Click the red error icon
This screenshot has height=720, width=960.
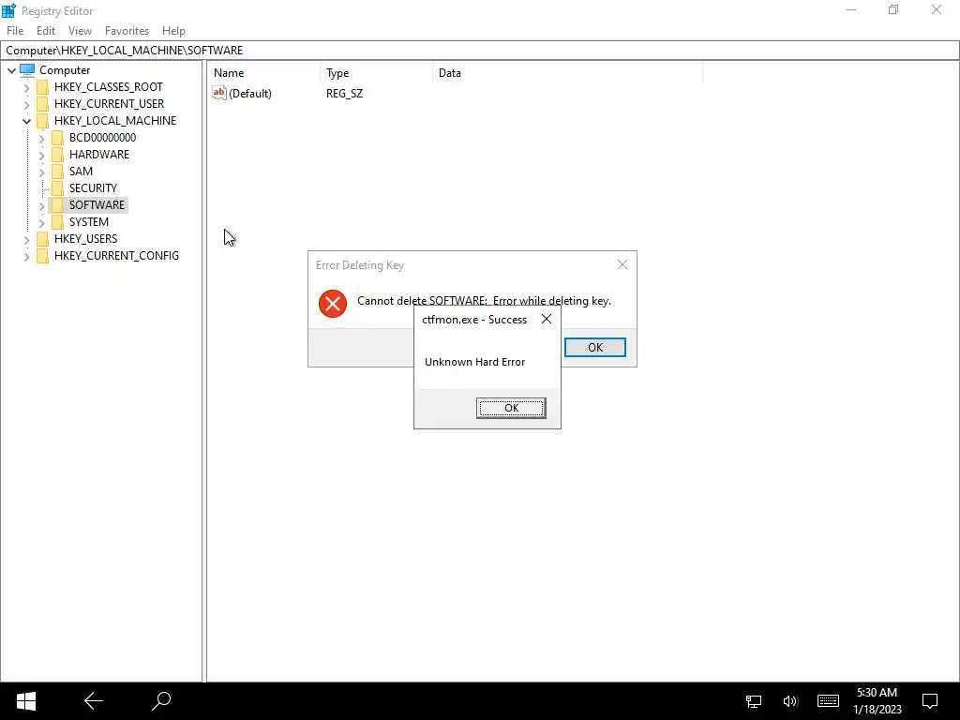point(333,303)
